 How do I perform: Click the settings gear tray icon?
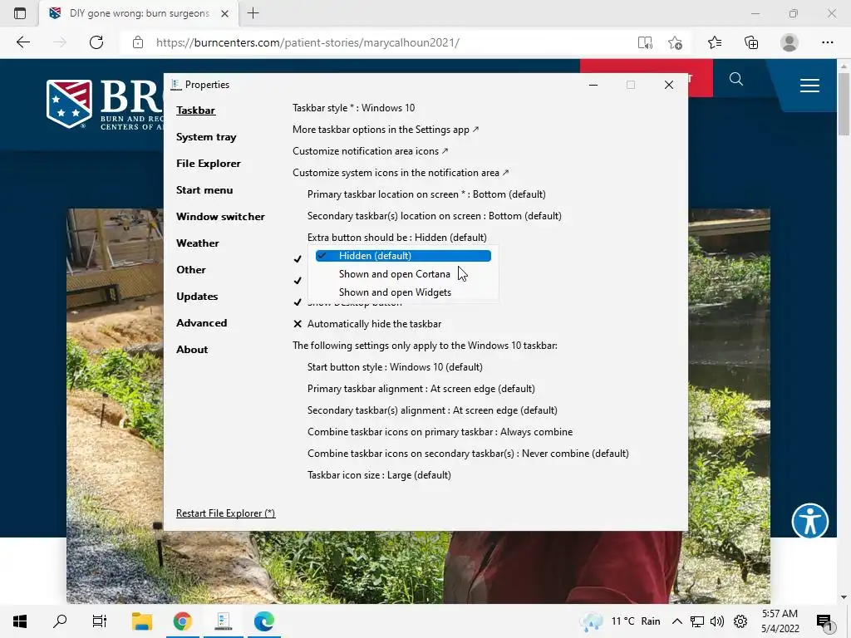[740, 621]
